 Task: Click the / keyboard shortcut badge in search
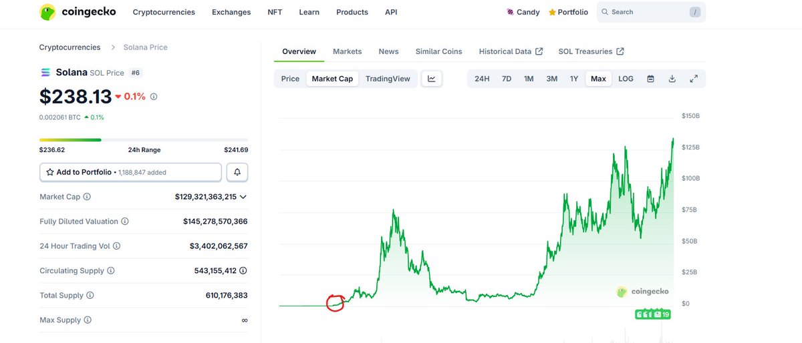(695, 12)
